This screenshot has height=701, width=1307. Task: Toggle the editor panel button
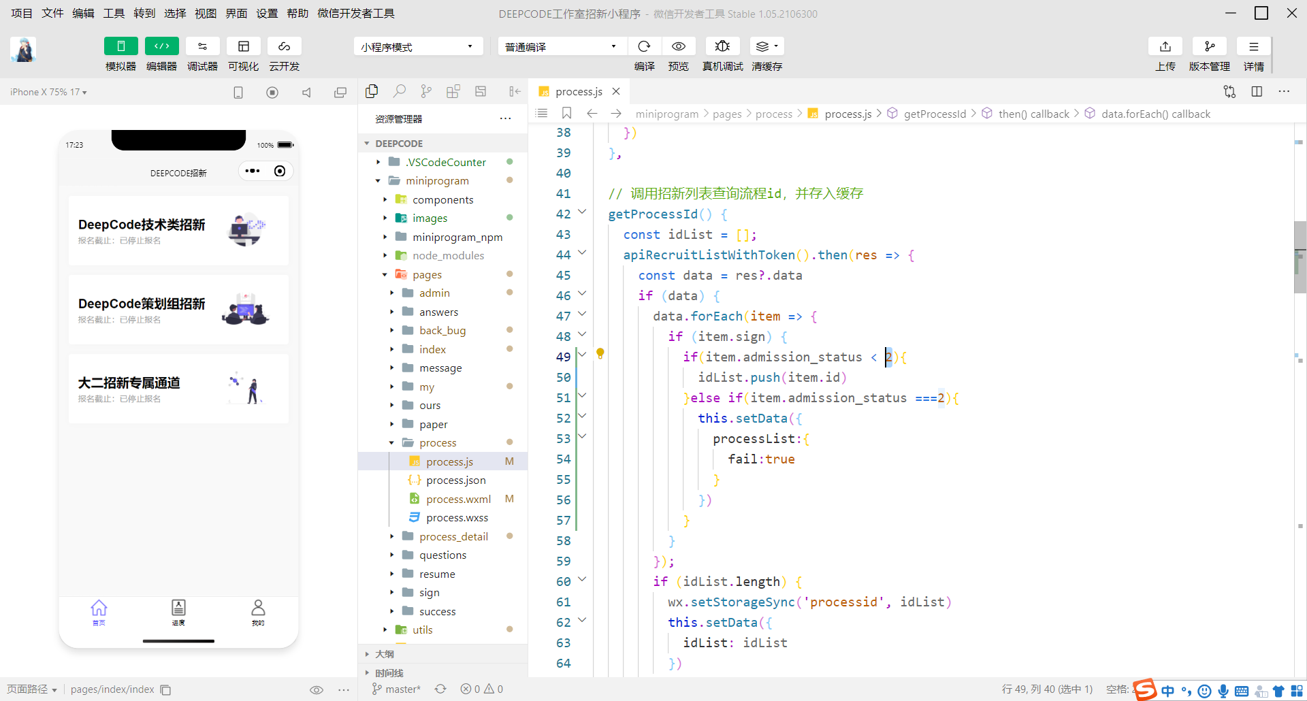tap(162, 46)
